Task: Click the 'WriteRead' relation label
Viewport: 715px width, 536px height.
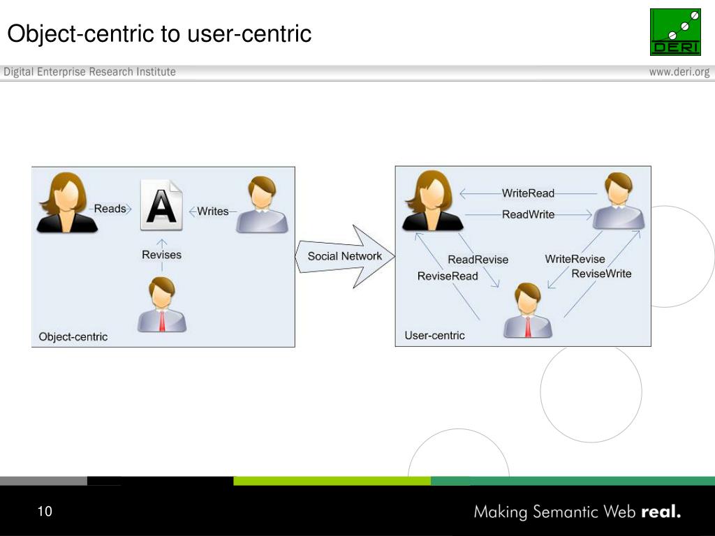Action: point(528,193)
